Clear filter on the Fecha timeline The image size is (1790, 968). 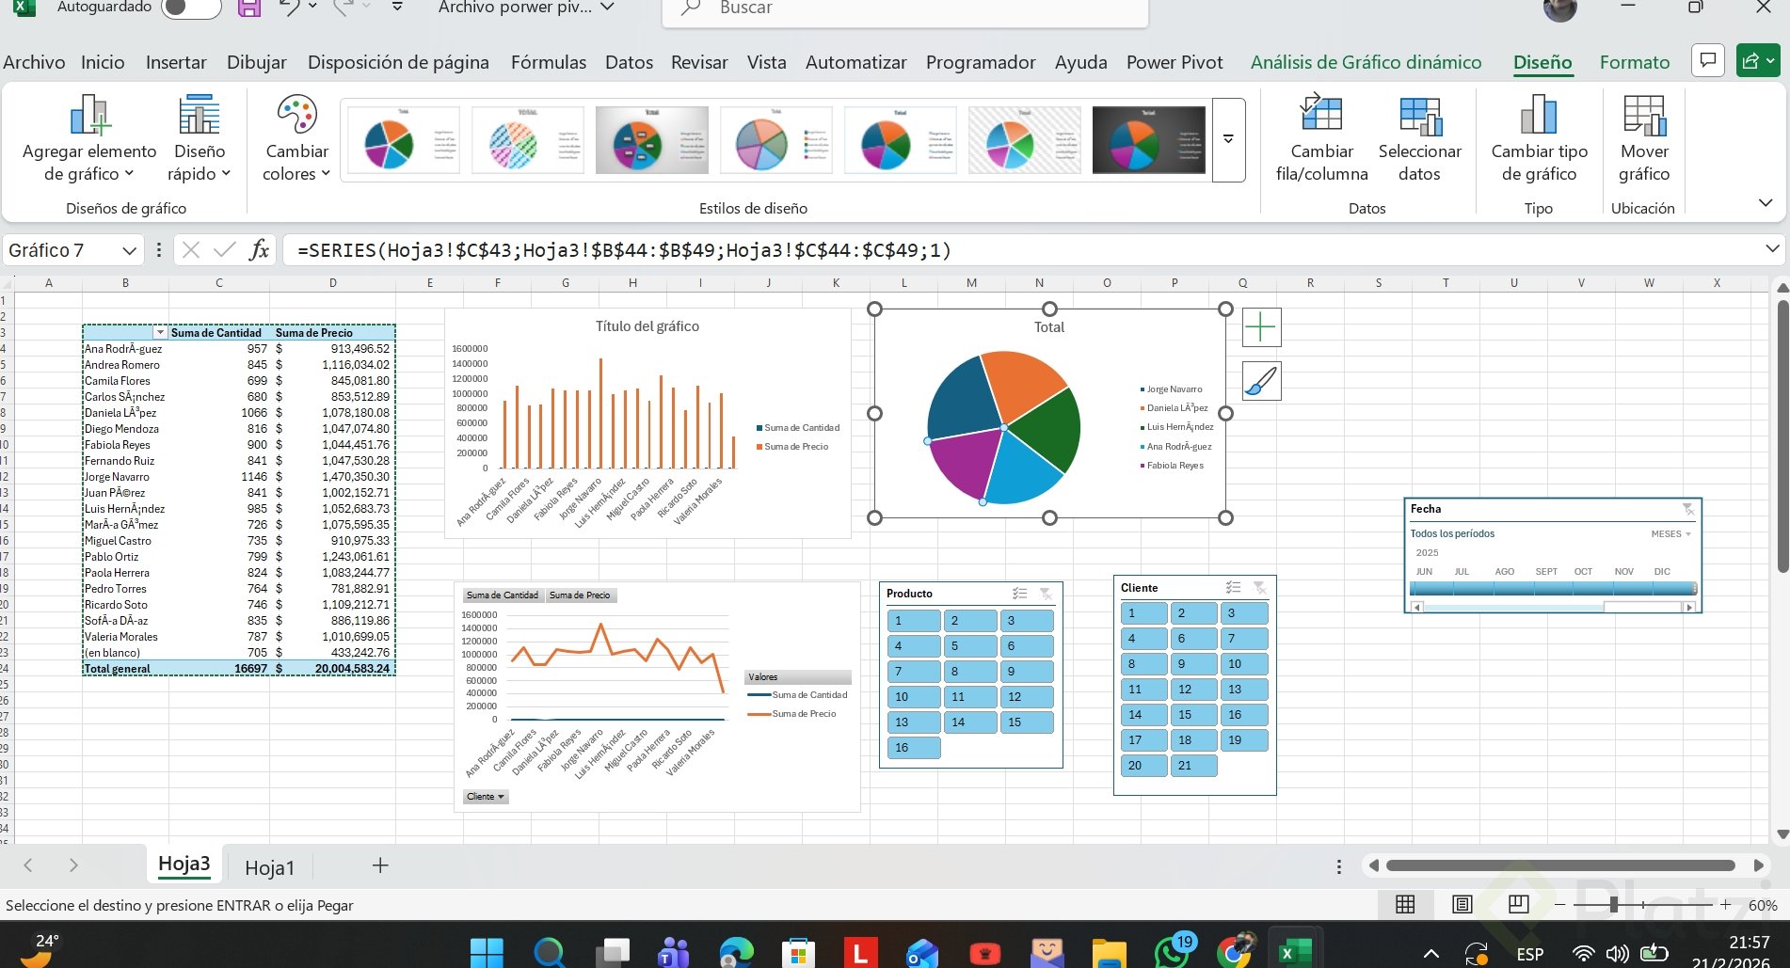coord(1688,509)
